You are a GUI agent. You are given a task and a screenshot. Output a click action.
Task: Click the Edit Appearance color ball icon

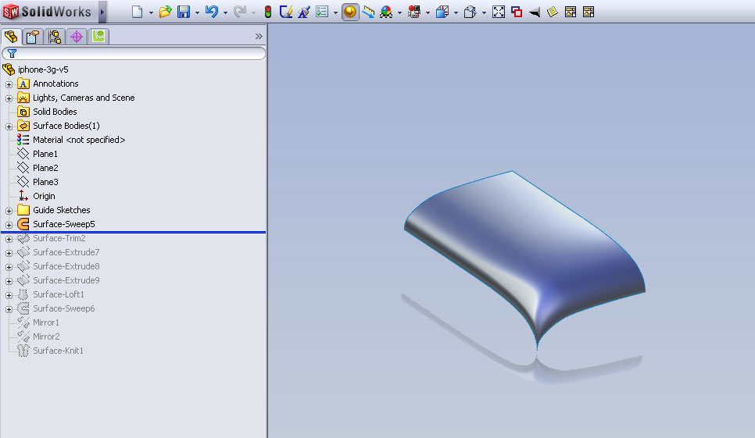pyautogui.click(x=386, y=12)
